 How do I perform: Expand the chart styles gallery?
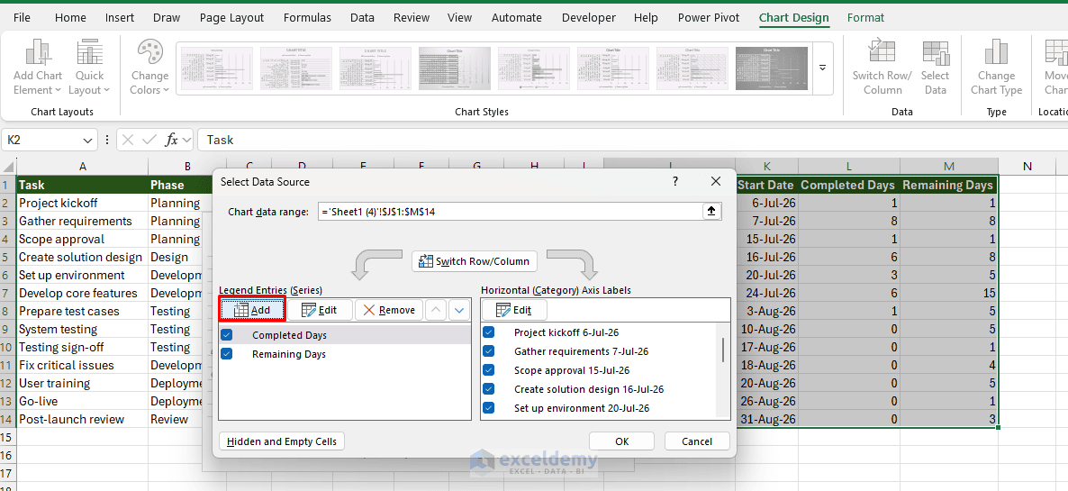coord(823,68)
